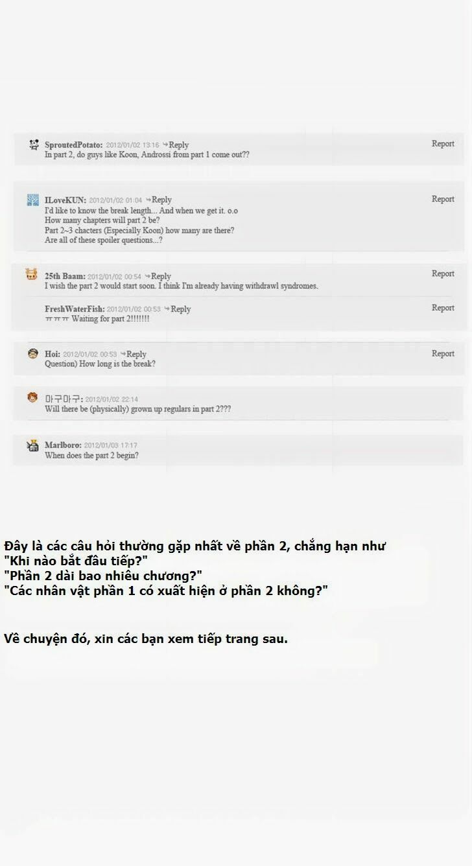Open the Marlboro username profile
The height and width of the screenshot is (866, 472).
pos(63,445)
